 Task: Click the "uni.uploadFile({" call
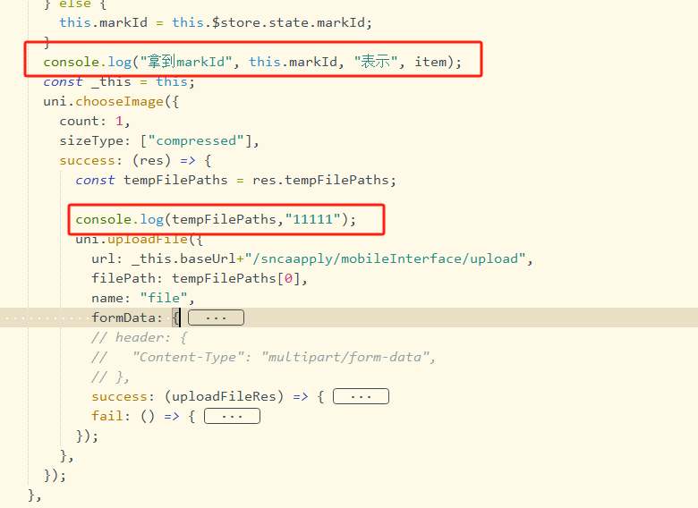click(x=140, y=240)
